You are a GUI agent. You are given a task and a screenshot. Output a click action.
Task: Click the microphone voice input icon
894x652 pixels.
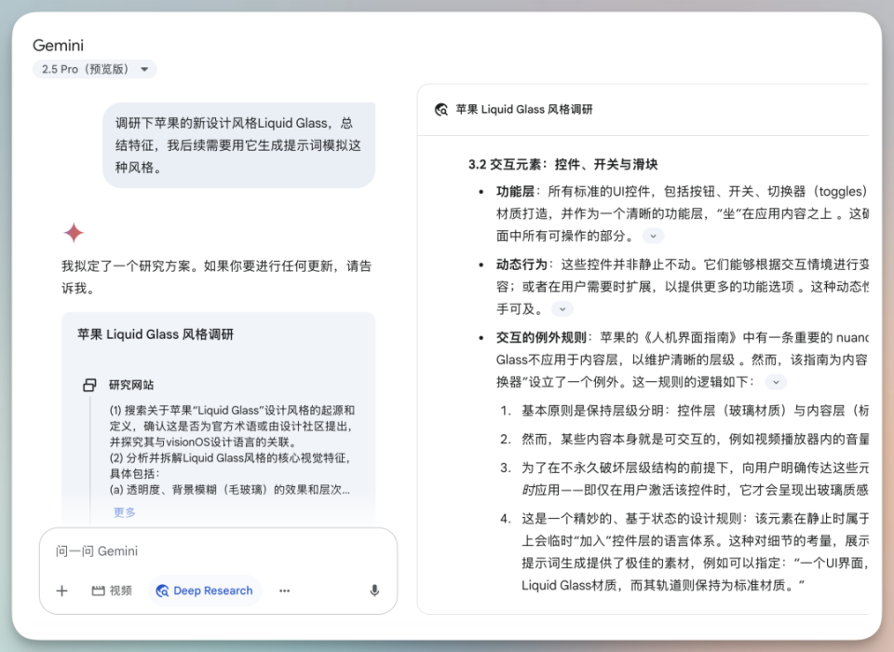coord(374,591)
